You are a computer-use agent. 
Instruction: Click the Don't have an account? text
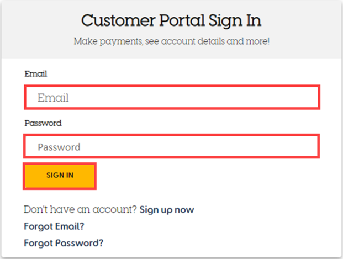coord(80,209)
